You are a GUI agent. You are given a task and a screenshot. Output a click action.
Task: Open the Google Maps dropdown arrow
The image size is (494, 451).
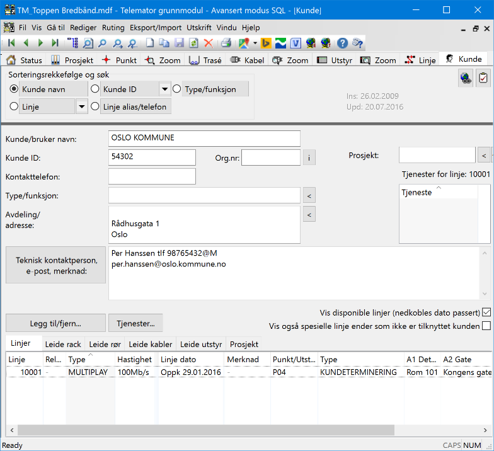pos(255,43)
